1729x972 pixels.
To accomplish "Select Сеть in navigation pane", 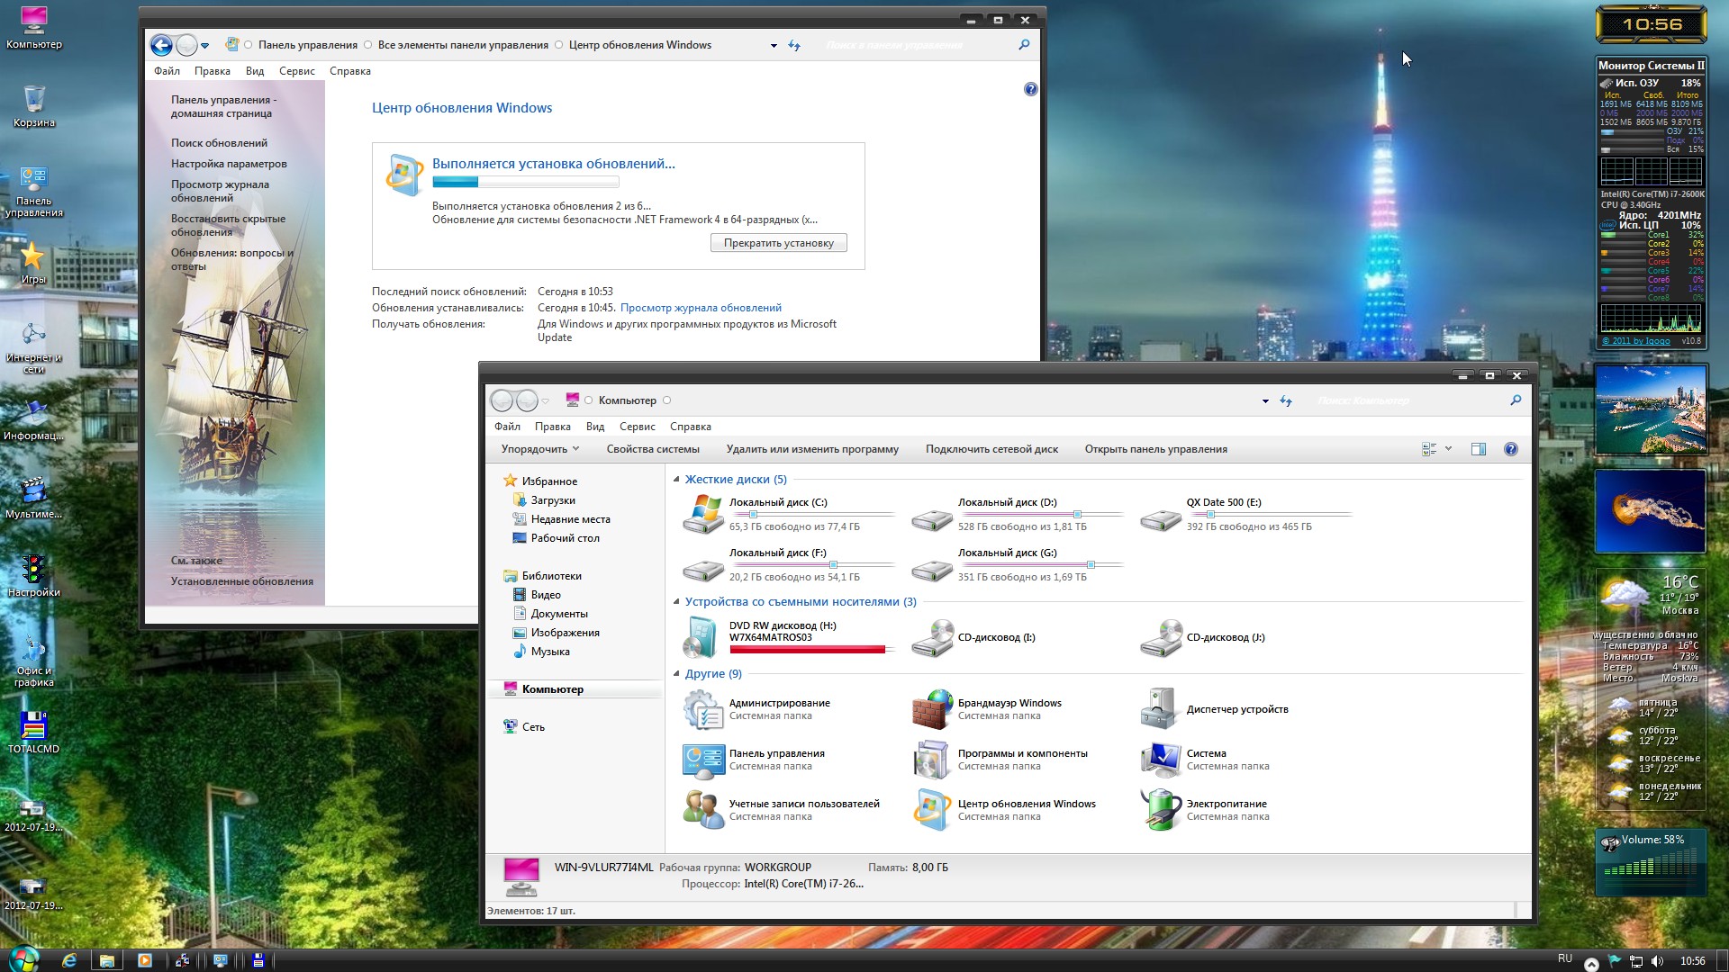I will [532, 727].
